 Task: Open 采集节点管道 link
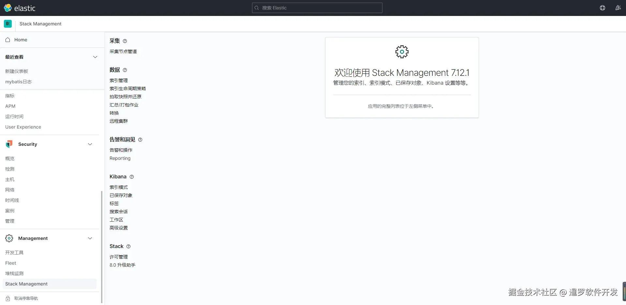point(123,51)
